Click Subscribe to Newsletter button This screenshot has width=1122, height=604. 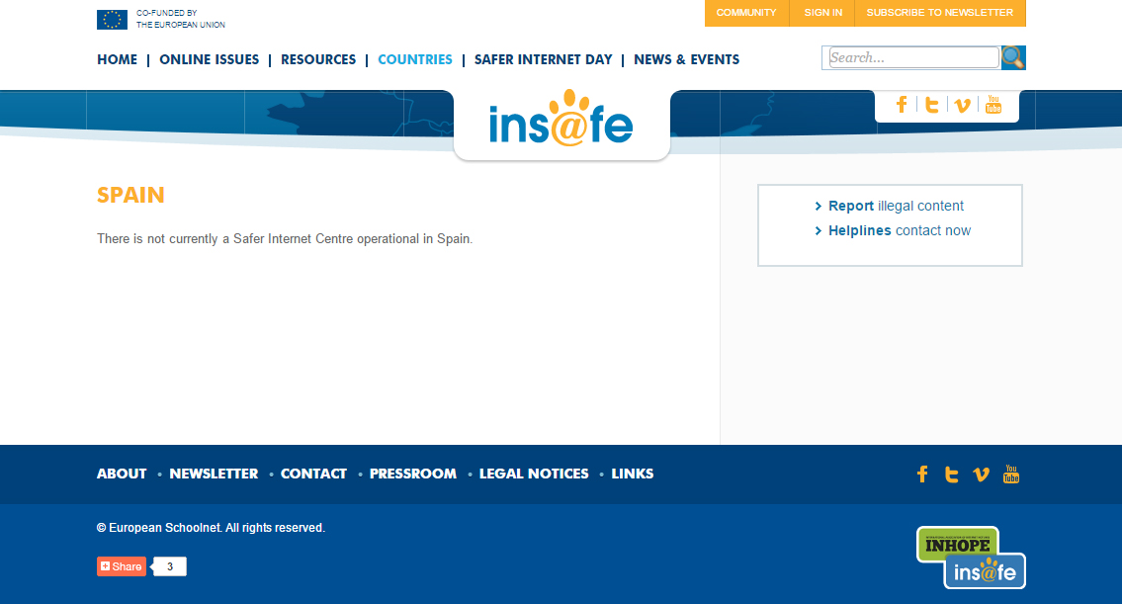click(x=939, y=13)
